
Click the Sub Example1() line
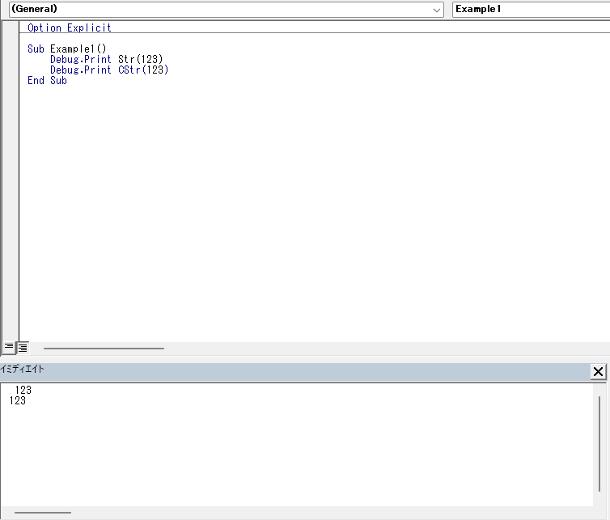coord(66,49)
